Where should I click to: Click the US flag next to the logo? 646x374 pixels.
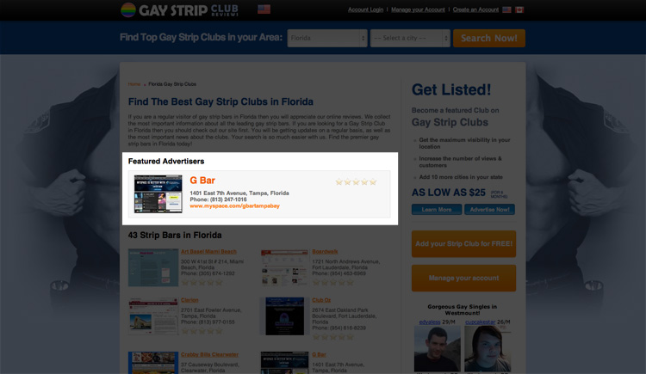(x=264, y=9)
